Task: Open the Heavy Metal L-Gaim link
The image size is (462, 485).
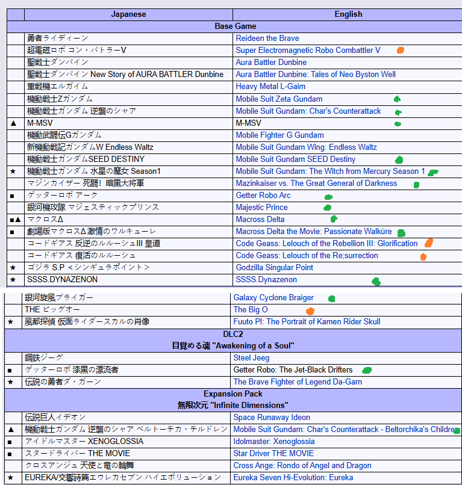Action: [x=270, y=87]
